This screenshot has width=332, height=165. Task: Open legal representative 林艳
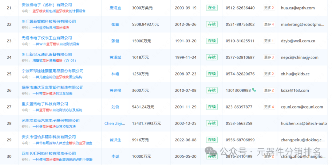[x=115, y=74]
